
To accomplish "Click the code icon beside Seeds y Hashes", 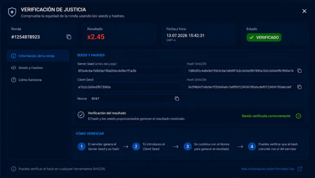I will click(13, 68).
